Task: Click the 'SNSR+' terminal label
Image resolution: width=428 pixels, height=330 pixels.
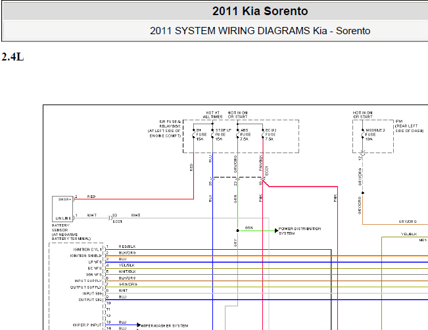Action: (64, 199)
